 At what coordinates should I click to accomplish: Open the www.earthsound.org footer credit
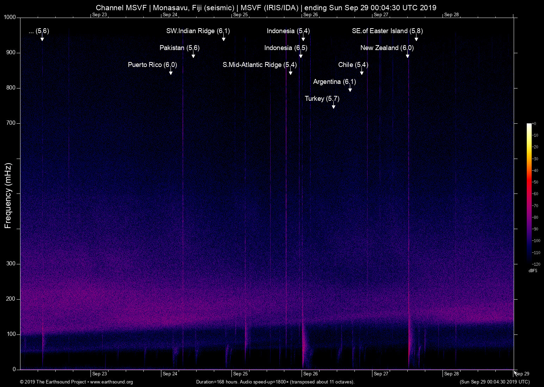(111, 382)
